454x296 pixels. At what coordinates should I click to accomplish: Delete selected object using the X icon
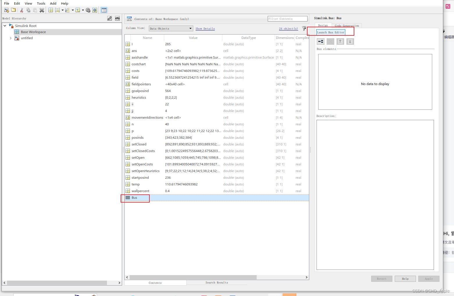point(42,10)
